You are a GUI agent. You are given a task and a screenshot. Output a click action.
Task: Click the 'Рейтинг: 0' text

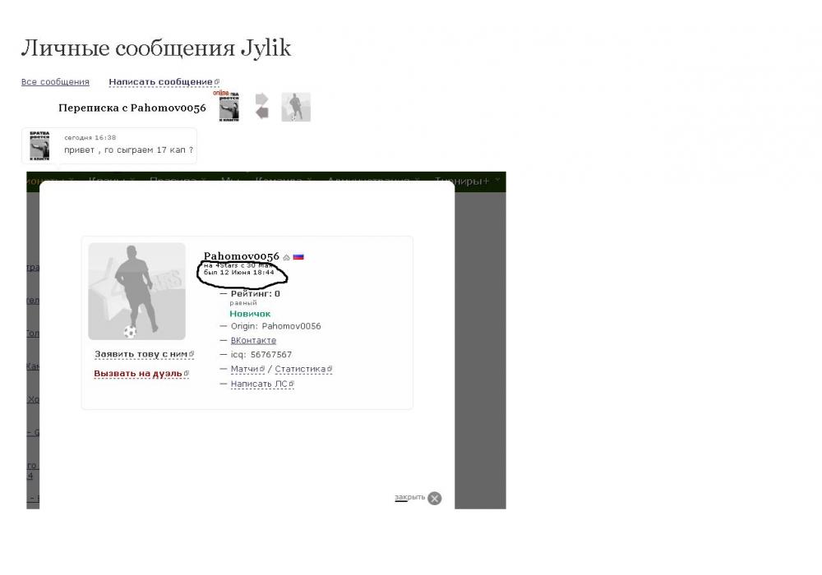click(256, 294)
